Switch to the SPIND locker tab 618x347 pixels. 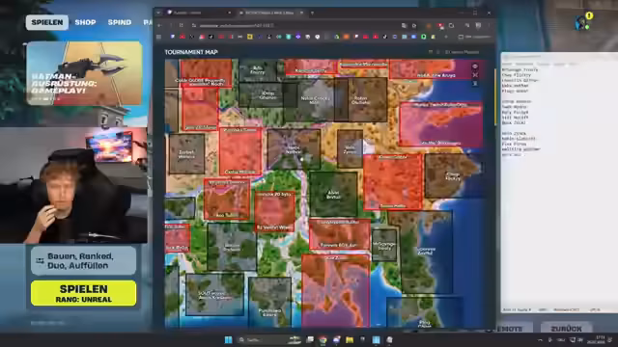[120, 22]
